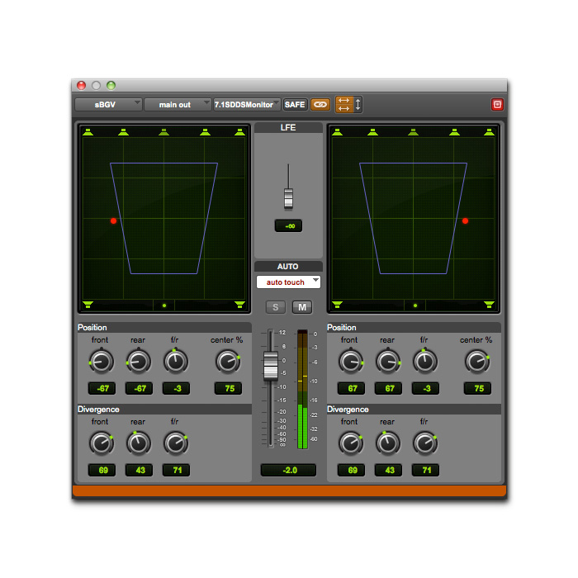Image resolution: width=578 pixels, height=578 pixels.
Task: Click right Divergence rear knob
Action: click(x=388, y=443)
